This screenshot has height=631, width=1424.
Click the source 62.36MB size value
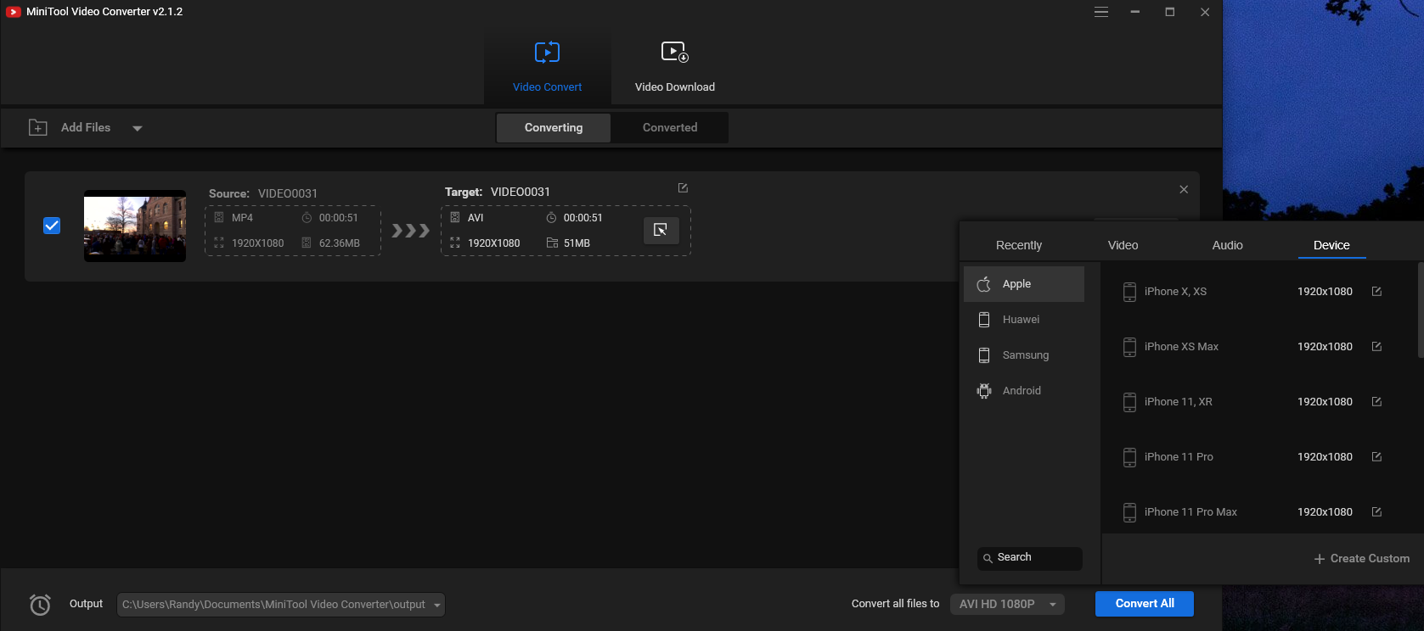point(340,243)
